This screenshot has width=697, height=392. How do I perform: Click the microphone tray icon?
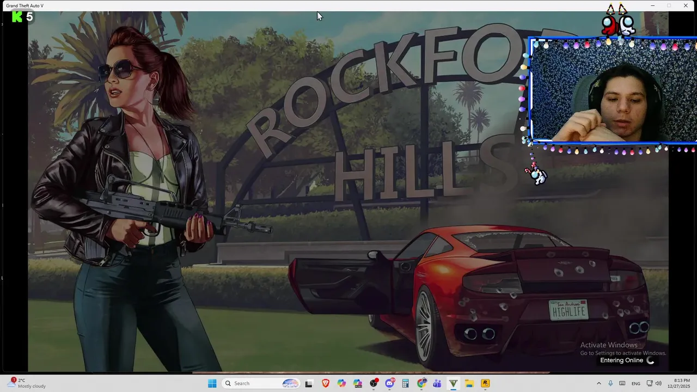610,383
